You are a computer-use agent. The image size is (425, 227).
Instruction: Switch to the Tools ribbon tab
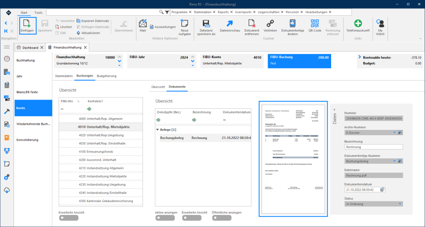click(39, 13)
